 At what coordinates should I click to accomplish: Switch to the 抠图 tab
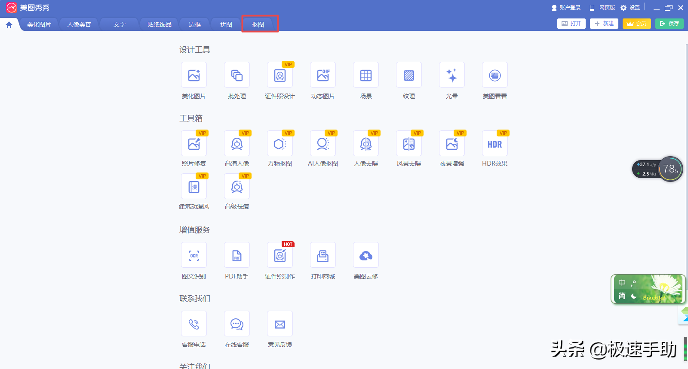coord(258,24)
